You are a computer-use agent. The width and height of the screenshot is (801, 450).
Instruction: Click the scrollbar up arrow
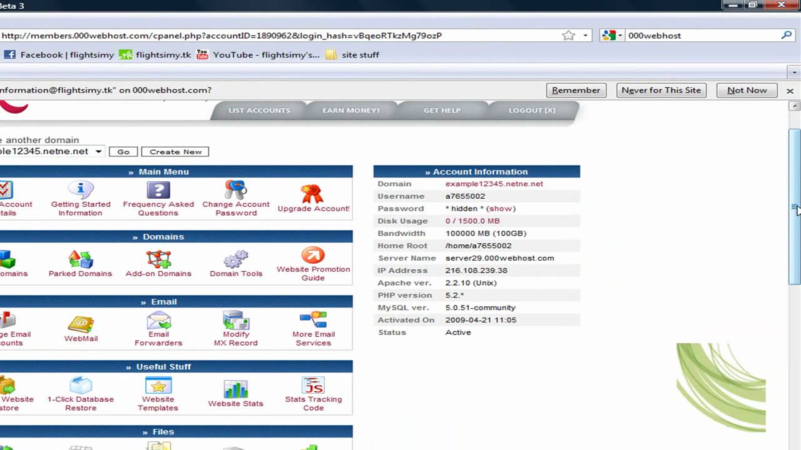(795, 106)
